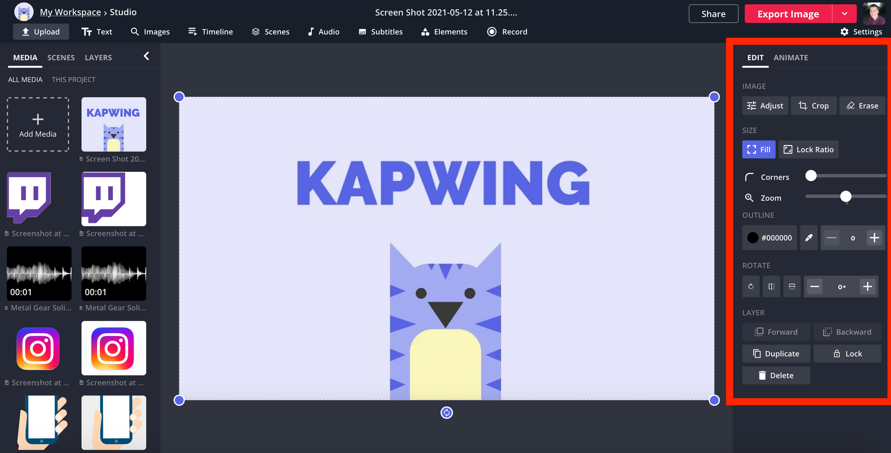891x453 pixels.
Task: Toggle Lock Ratio for the image
Action: [x=809, y=150]
